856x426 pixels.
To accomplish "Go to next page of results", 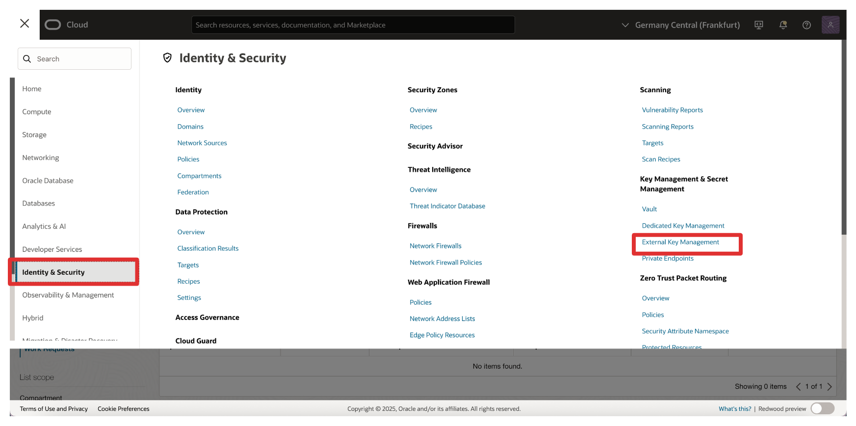I will [x=830, y=387].
